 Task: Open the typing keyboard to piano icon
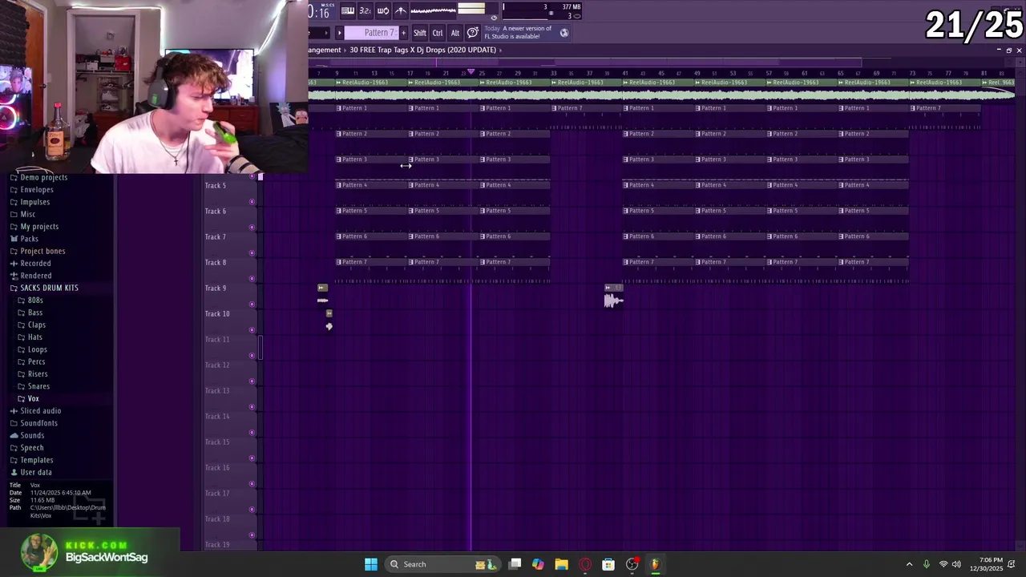coord(347,10)
